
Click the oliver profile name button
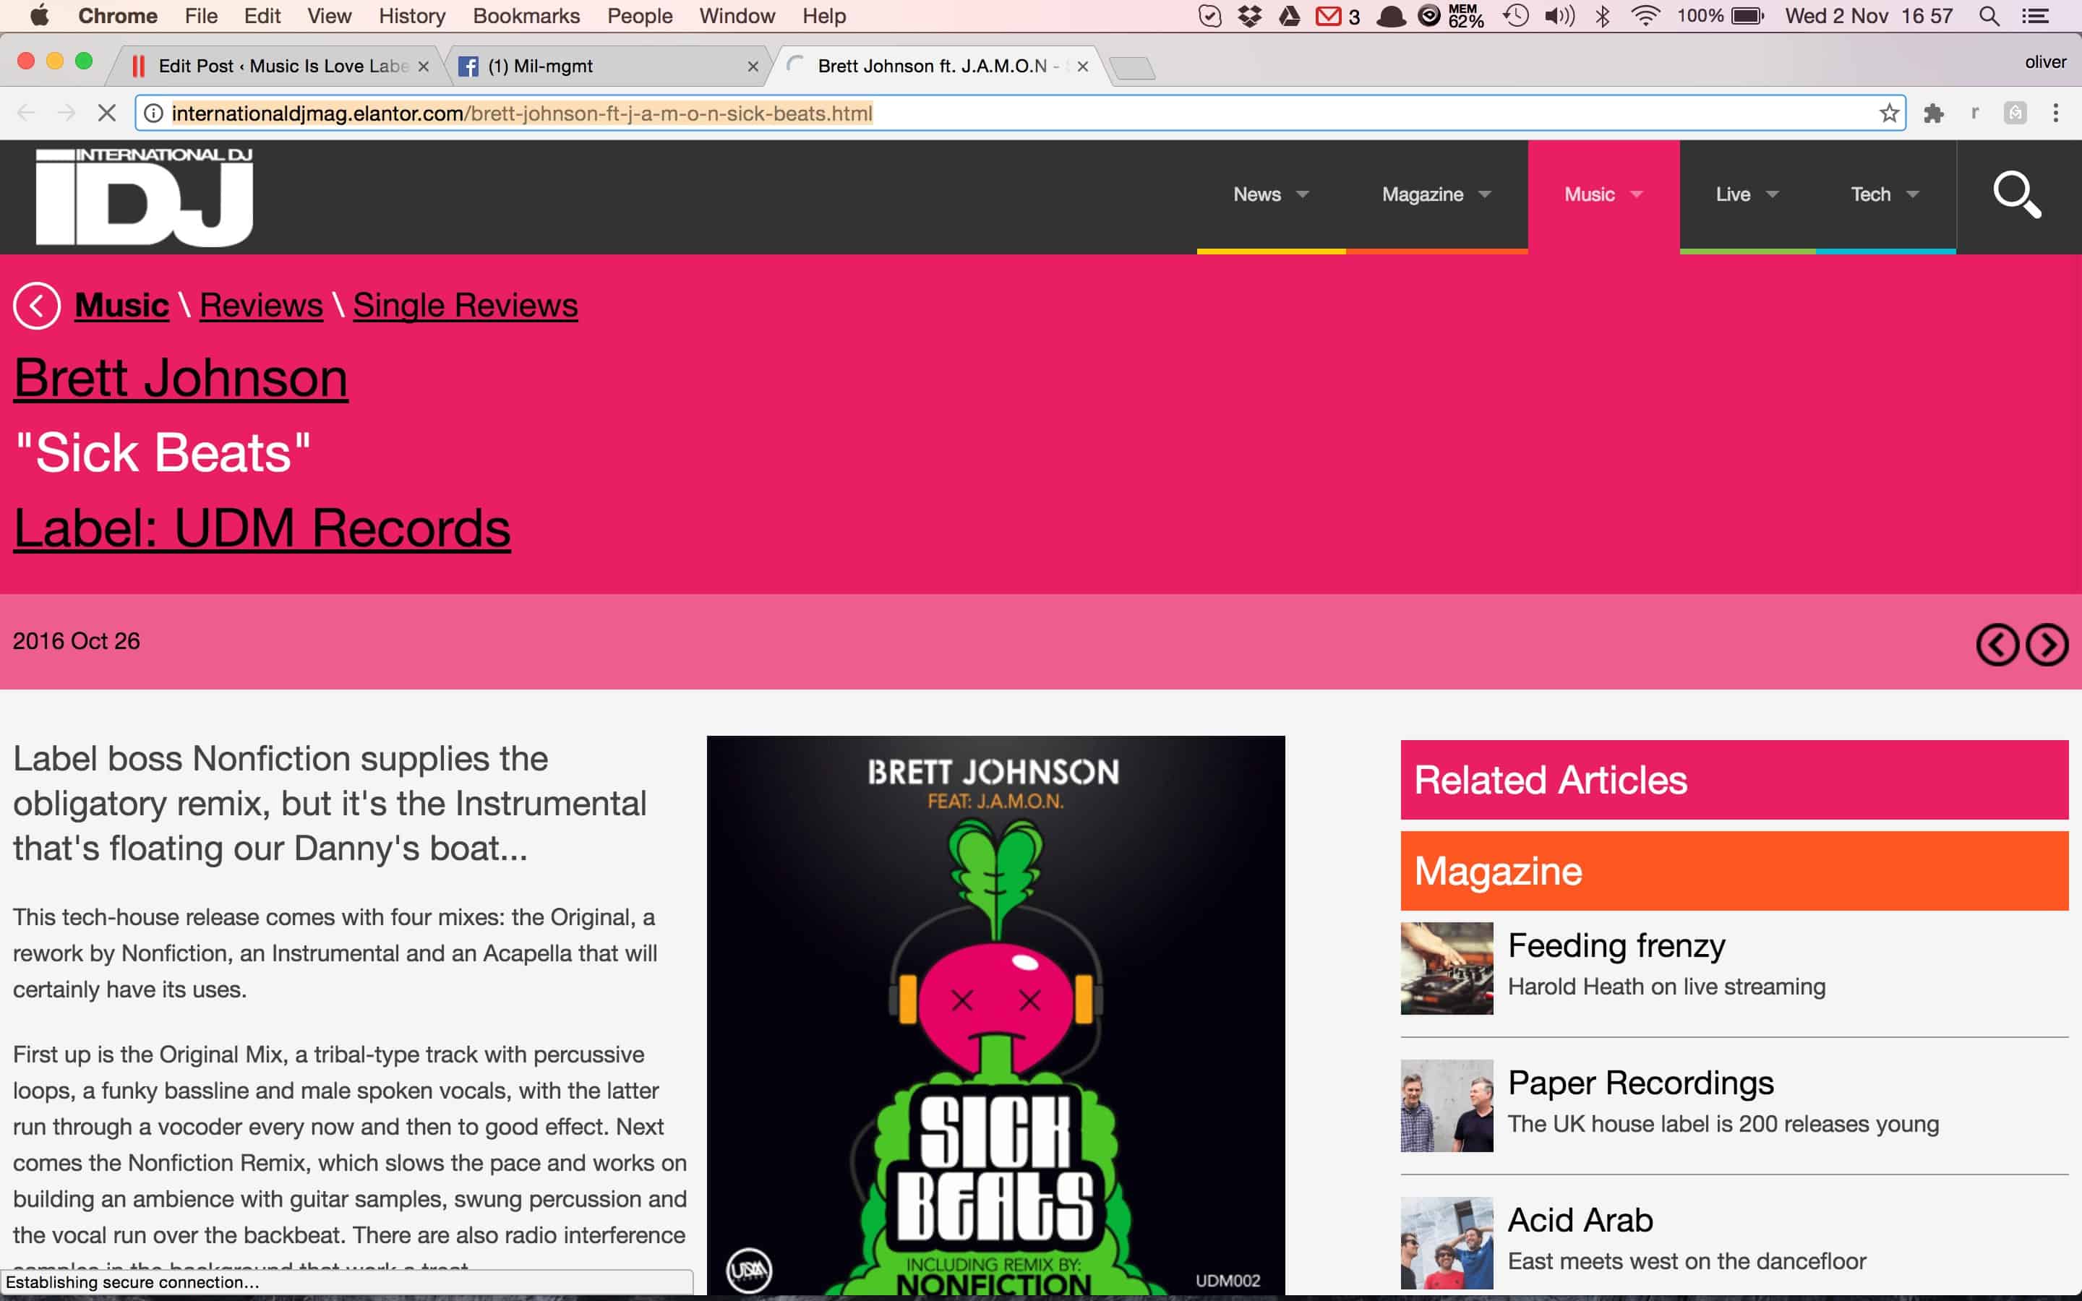pyautogui.click(x=2045, y=62)
